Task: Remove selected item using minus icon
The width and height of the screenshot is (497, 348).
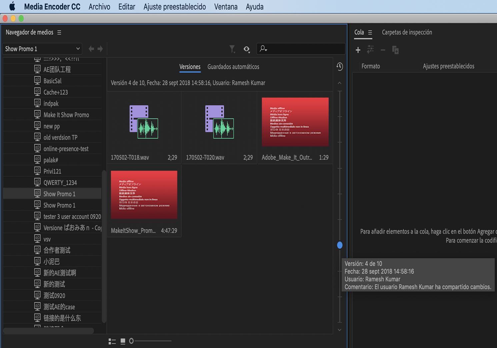Action: tap(383, 50)
